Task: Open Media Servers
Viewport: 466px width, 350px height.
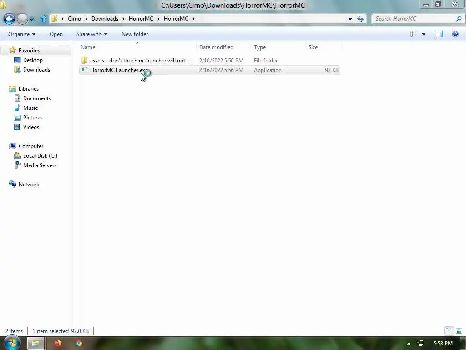Action: tap(40, 165)
